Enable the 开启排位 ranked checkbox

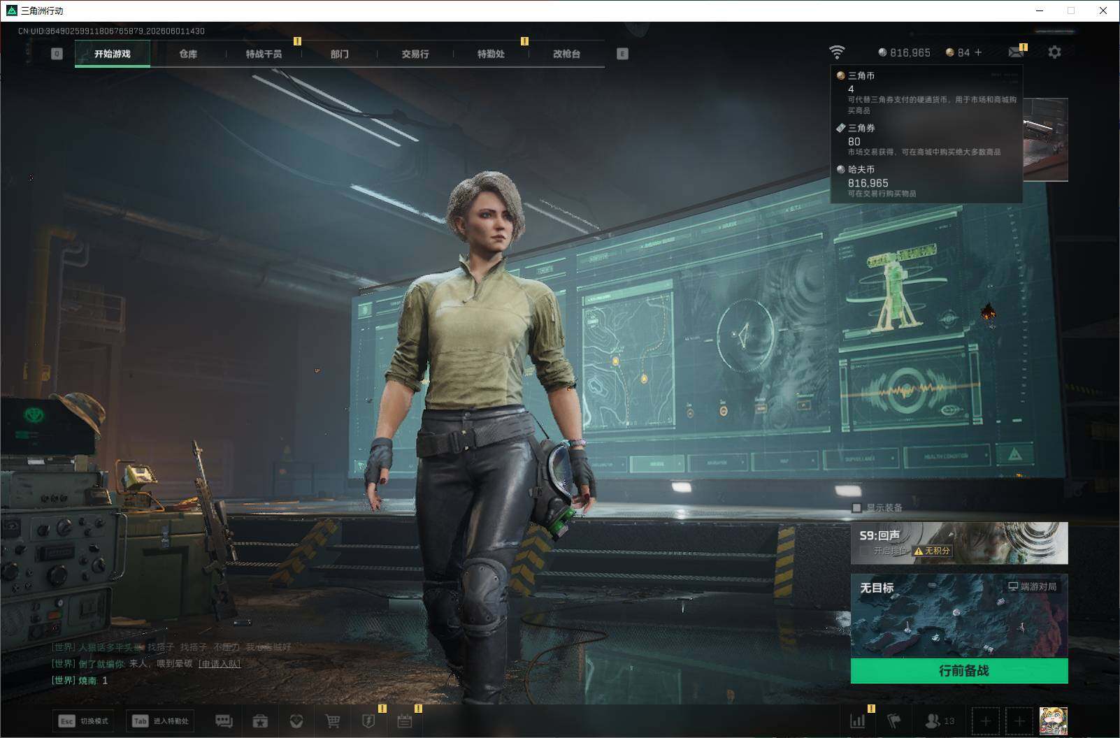[865, 551]
